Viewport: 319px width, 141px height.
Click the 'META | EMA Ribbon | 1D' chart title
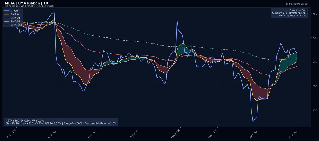pos(26,3)
